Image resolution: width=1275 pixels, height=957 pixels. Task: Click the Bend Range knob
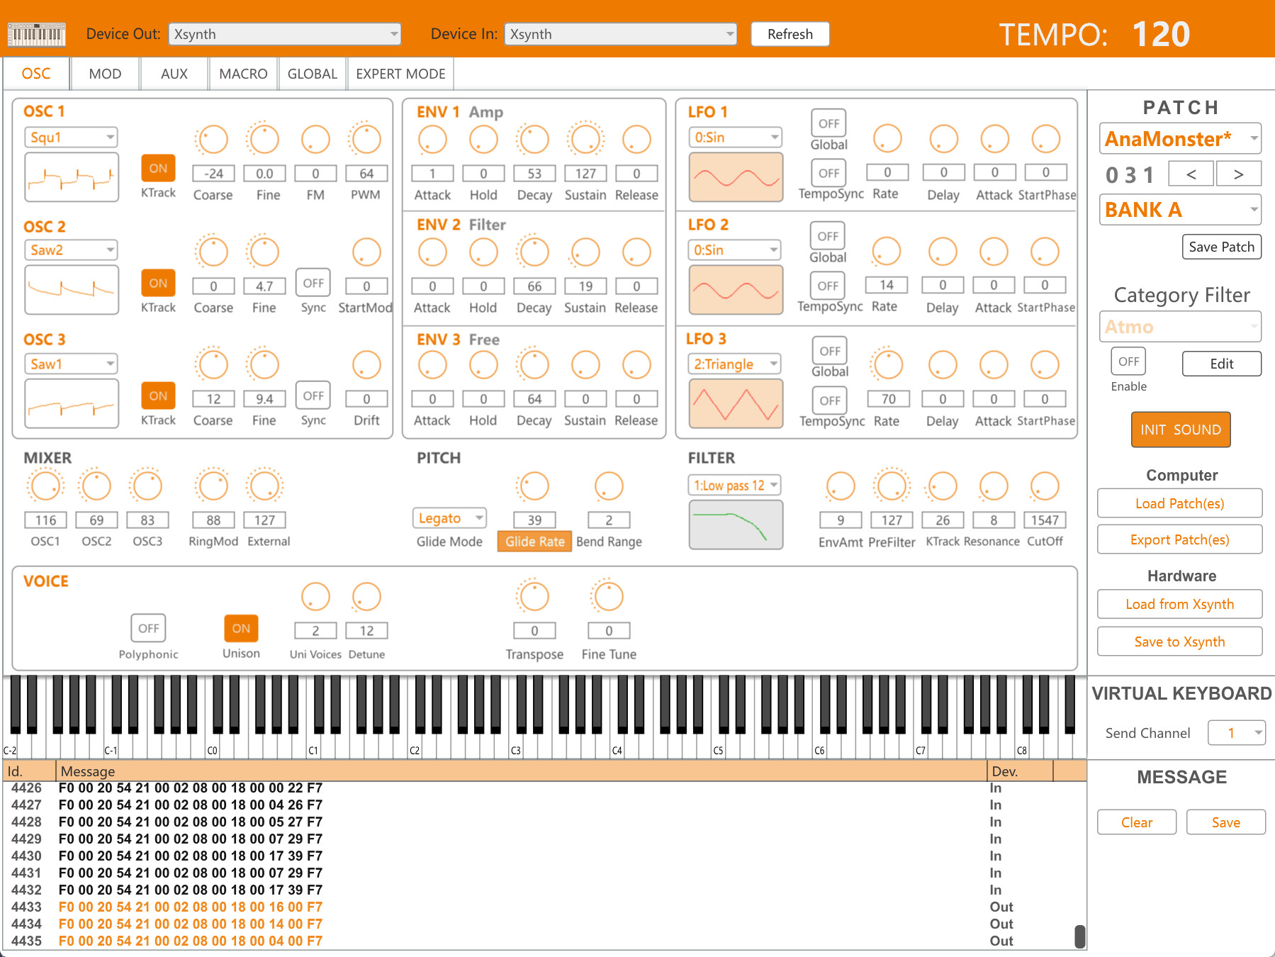[609, 486]
